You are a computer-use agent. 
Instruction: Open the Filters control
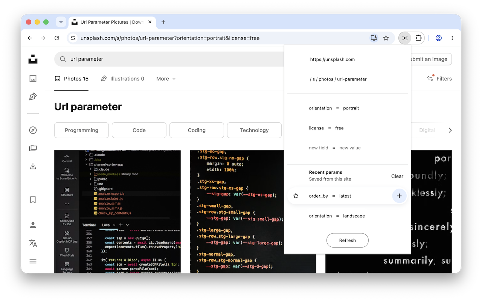439,79
